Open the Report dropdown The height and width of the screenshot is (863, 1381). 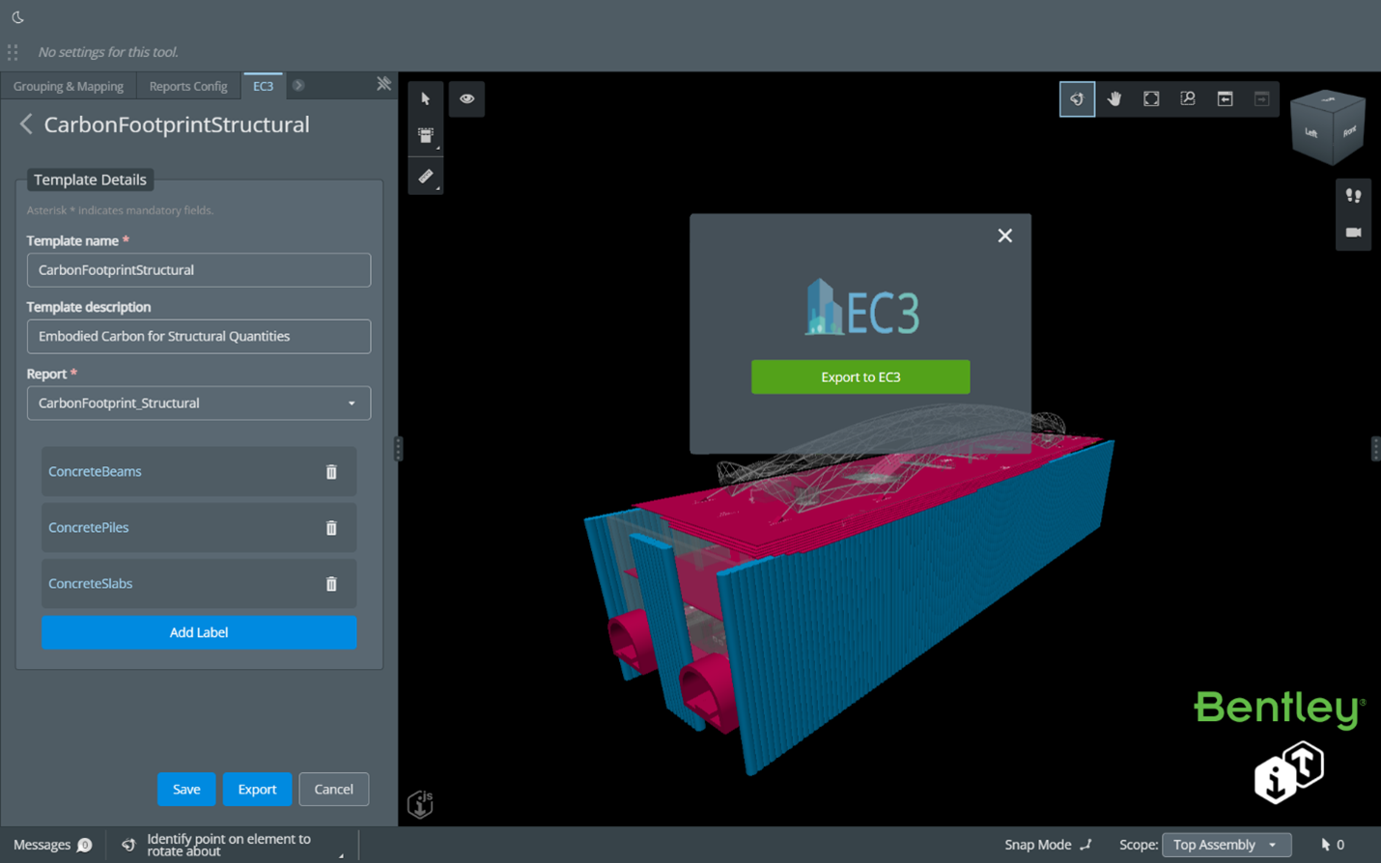click(198, 403)
